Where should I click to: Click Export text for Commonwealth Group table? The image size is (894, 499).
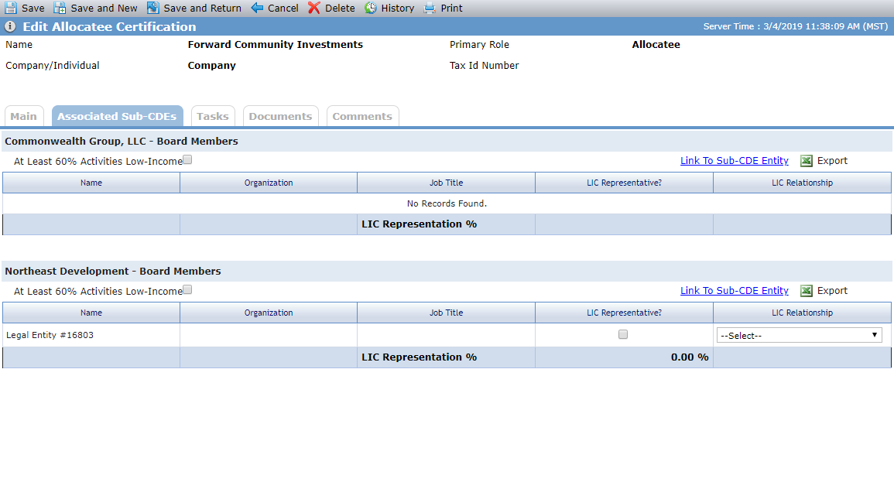832,161
